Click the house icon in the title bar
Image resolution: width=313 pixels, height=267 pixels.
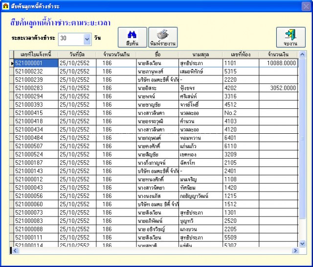(x=5, y=6)
